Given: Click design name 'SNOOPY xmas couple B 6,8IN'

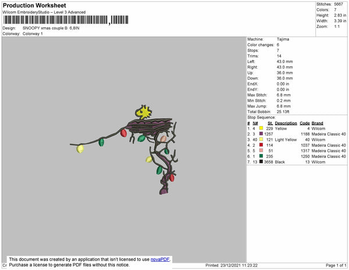Looking at the screenshot, I should click(x=51, y=29).
